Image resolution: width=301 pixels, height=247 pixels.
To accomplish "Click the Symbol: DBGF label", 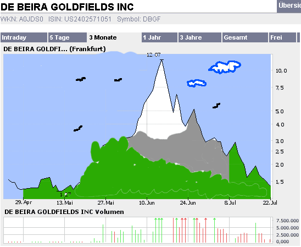I will click(x=139, y=19).
